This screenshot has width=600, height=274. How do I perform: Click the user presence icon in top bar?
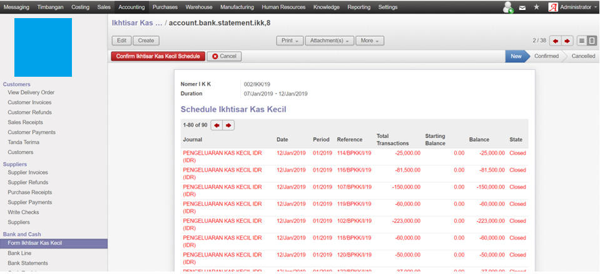[x=508, y=7]
